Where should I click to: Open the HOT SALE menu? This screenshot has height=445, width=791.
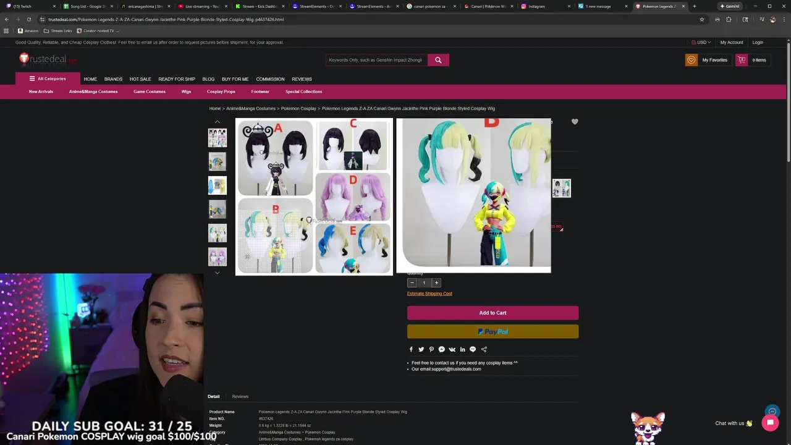click(x=140, y=79)
